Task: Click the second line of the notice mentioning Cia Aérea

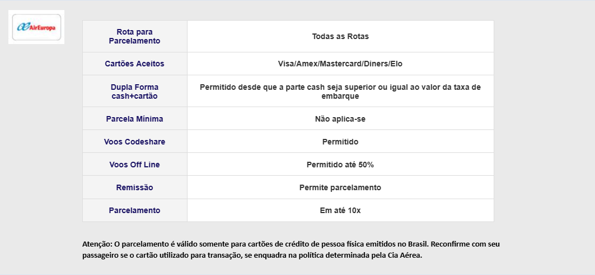Action: point(252,255)
